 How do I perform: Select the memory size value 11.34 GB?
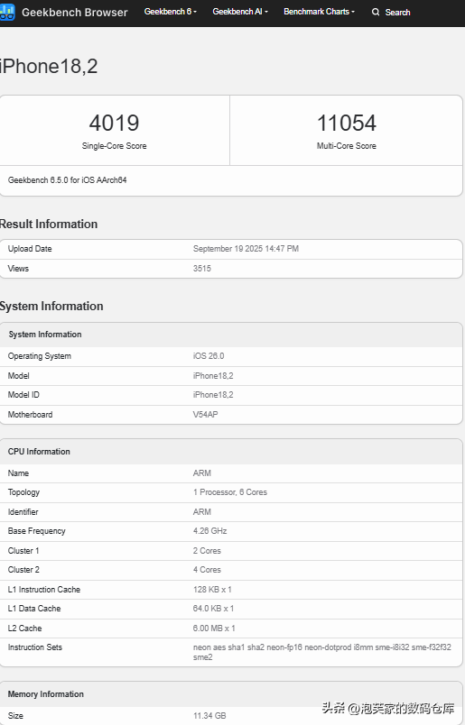click(209, 716)
